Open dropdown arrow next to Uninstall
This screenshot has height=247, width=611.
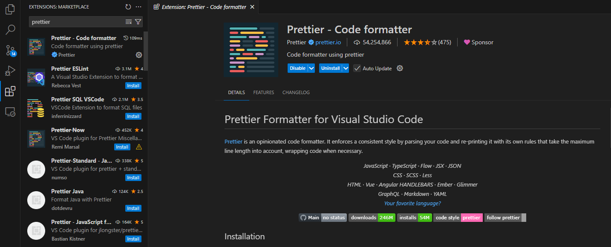(346, 68)
